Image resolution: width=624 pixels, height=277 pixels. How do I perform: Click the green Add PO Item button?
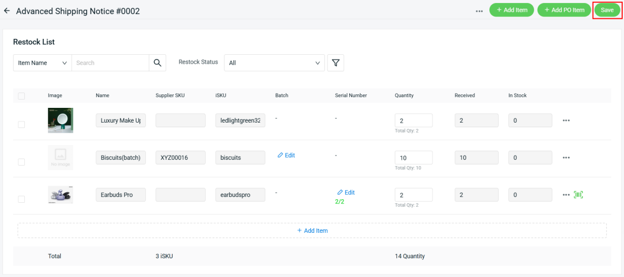(x=564, y=10)
